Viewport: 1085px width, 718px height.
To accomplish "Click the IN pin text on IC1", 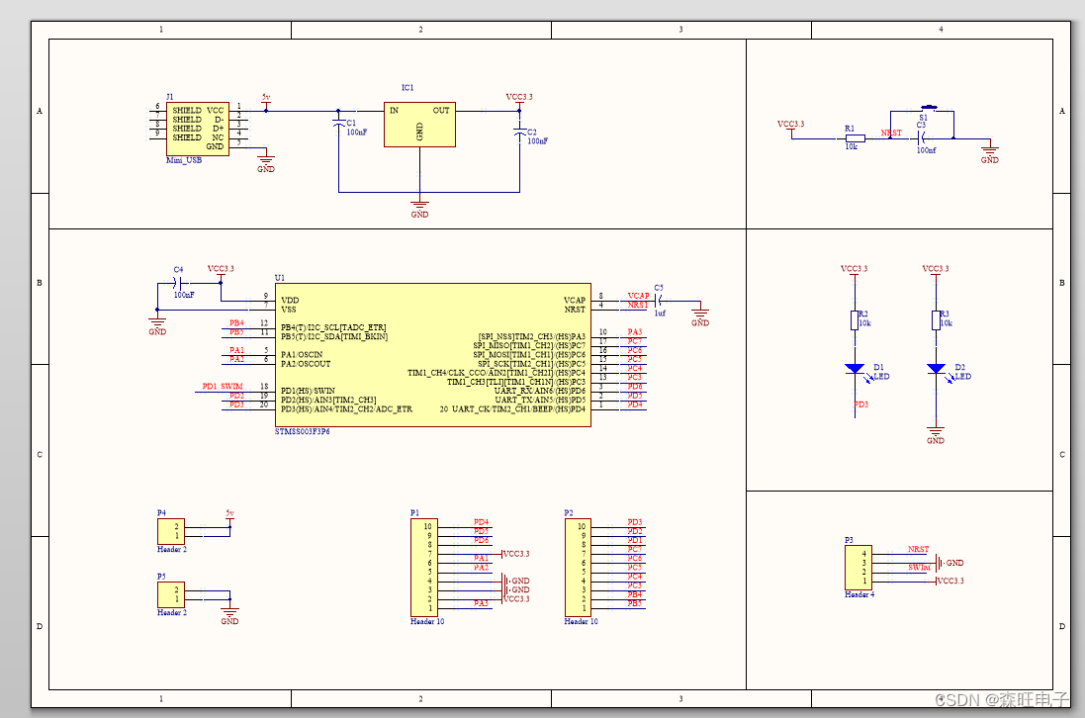I will [394, 110].
